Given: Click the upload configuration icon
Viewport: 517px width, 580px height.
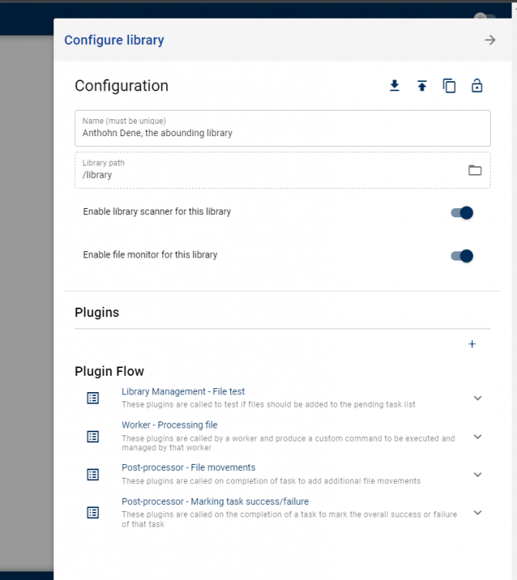Looking at the screenshot, I should point(422,86).
